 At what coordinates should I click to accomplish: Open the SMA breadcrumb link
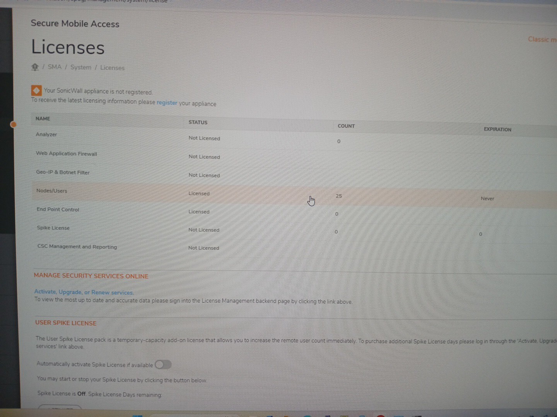(x=55, y=67)
